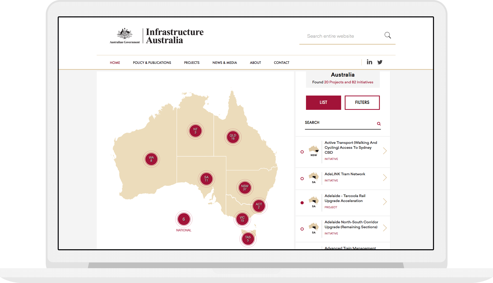Click the header search magnifier icon
The image size is (493, 283).
[x=387, y=35]
